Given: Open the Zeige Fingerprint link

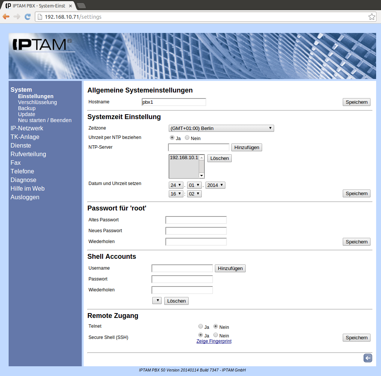Looking at the screenshot, I should (x=214, y=341).
